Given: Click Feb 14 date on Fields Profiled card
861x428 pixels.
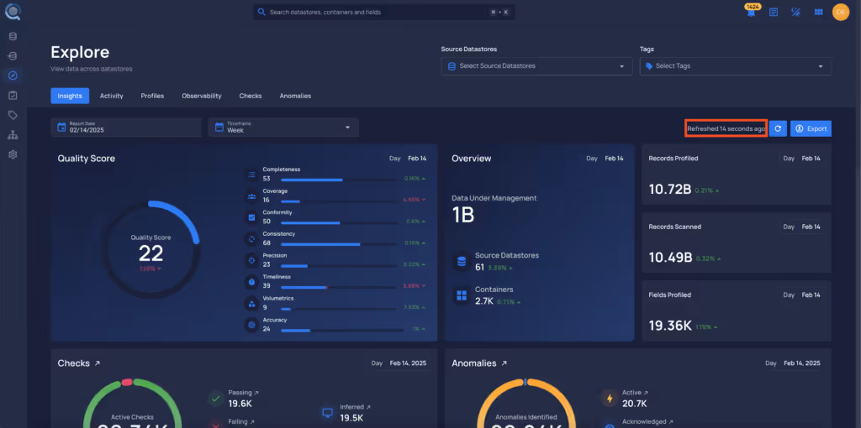Looking at the screenshot, I should pos(811,295).
